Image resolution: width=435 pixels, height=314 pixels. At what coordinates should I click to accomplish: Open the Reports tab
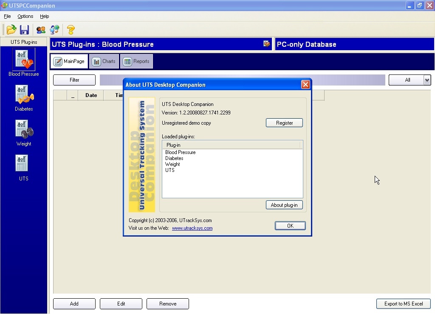136,61
